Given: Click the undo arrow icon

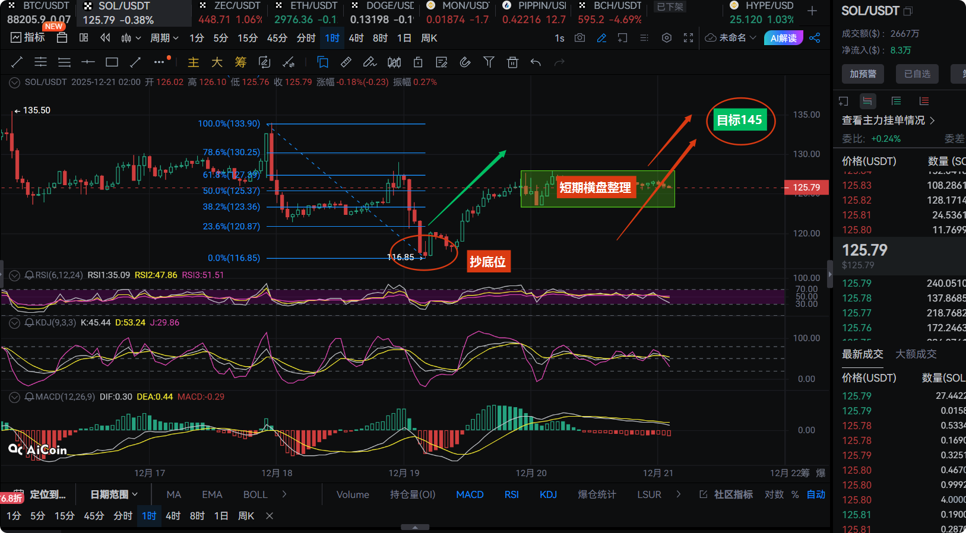Looking at the screenshot, I should tap(536, 62).
